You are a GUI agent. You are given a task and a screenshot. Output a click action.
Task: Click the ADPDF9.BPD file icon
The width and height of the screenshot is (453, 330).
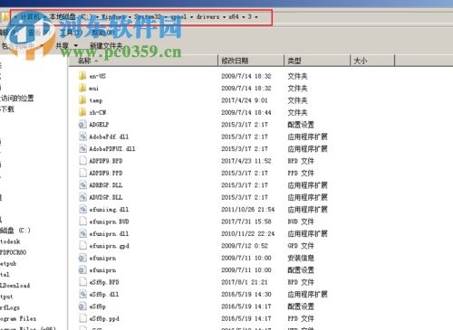tap(82, 161)
